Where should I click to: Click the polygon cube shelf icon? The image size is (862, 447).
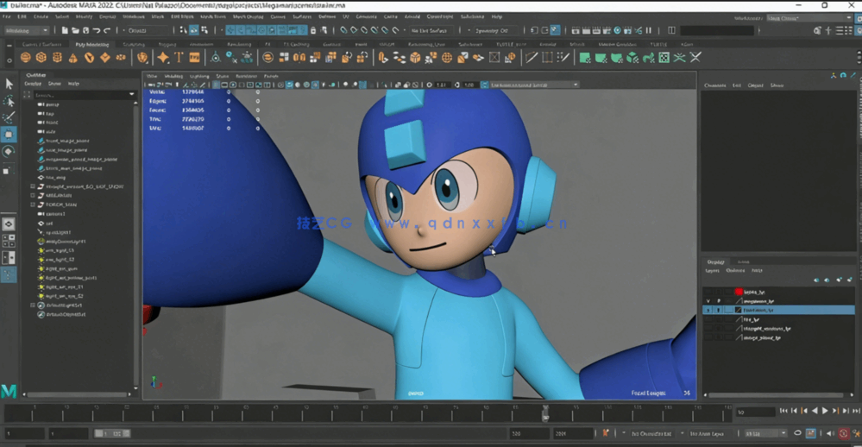tap(41, 58)
